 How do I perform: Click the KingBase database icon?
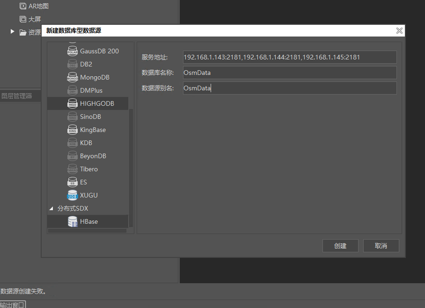[x=72, y=130]
